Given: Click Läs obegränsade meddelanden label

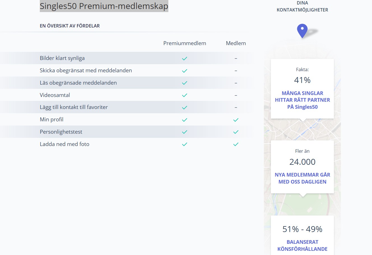Looking at the screenshot, I should click(x=78, y=83).
